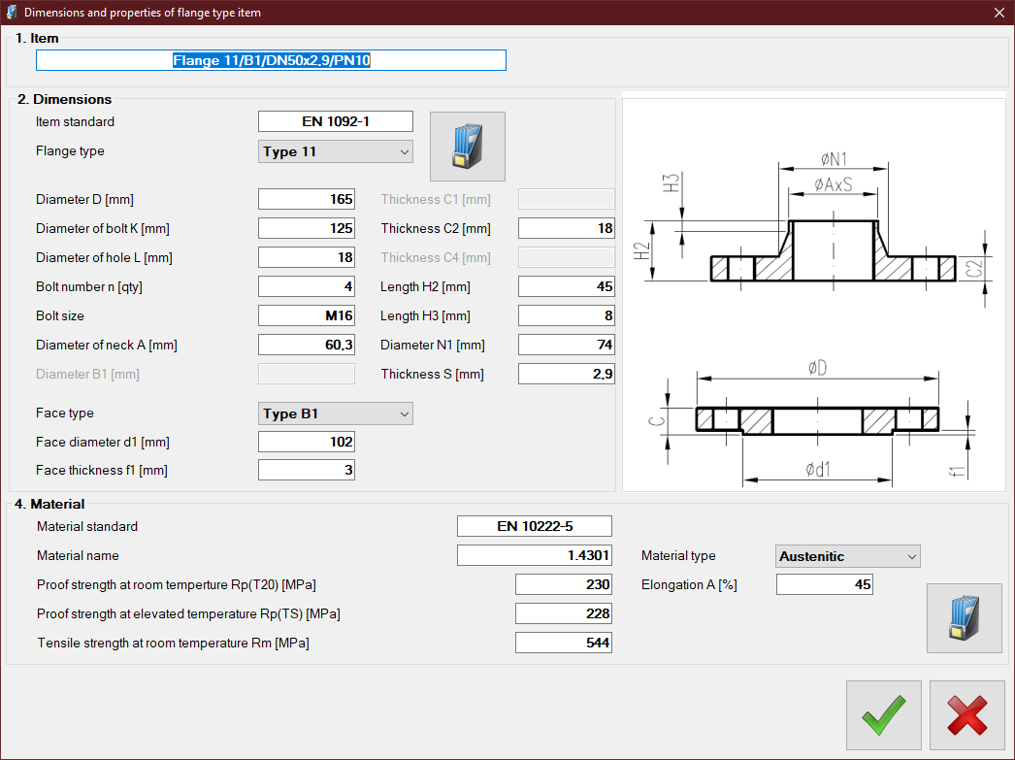
Task: Expand the Flange type dropdown
Action: coord(336,151)
